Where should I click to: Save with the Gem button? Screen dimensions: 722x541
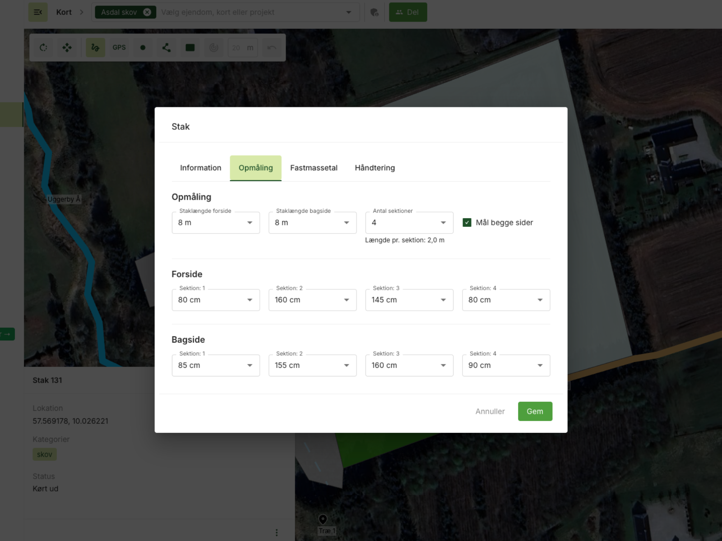pos(535,411)
